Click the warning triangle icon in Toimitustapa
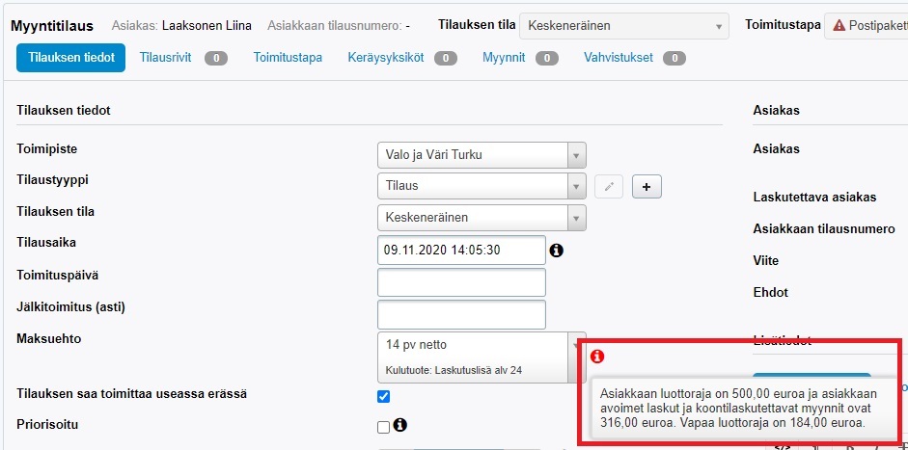 (839, 26)
